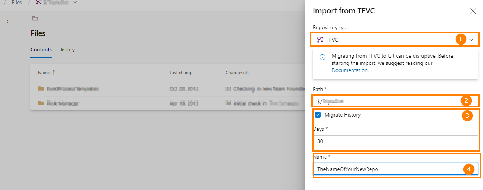Click the Files breadcrumb at top

17,3
